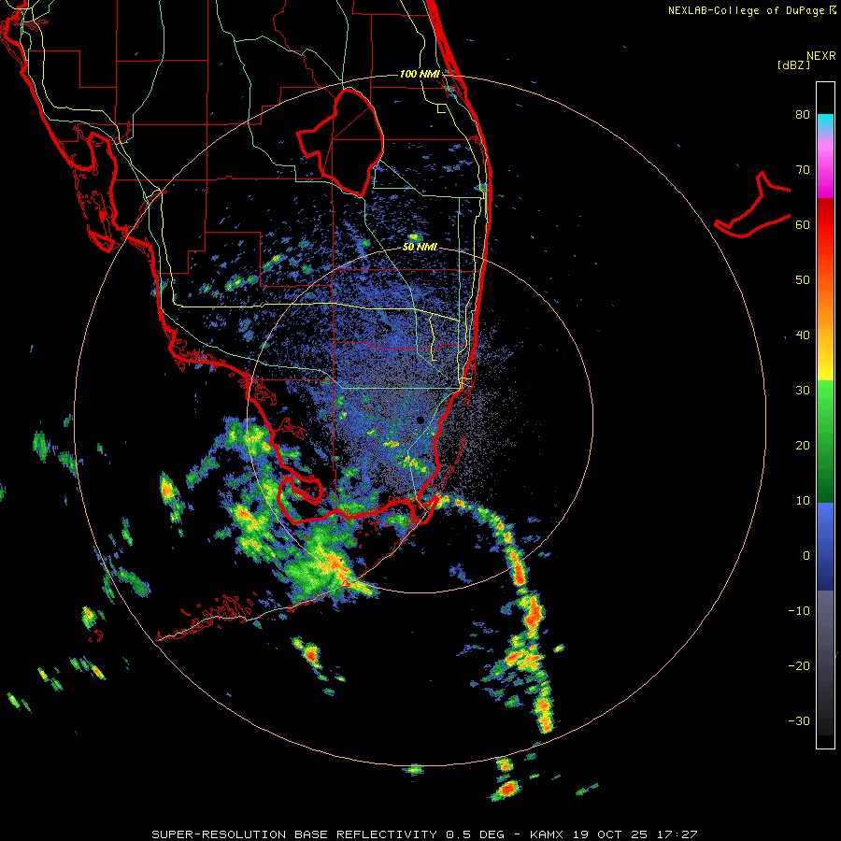
Task: Click the -20 dBZ legend value
Action: pos(799,666)
